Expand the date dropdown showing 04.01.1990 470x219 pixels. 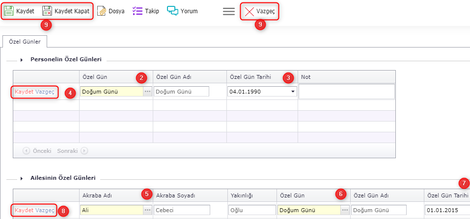pos(293,92)
